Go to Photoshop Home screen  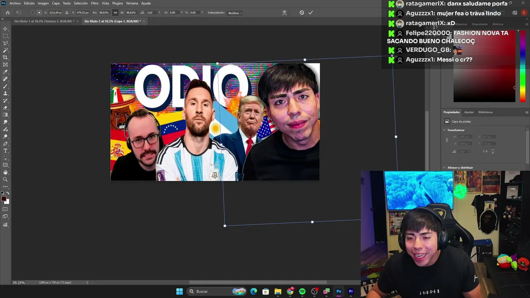tap(7, 13)
